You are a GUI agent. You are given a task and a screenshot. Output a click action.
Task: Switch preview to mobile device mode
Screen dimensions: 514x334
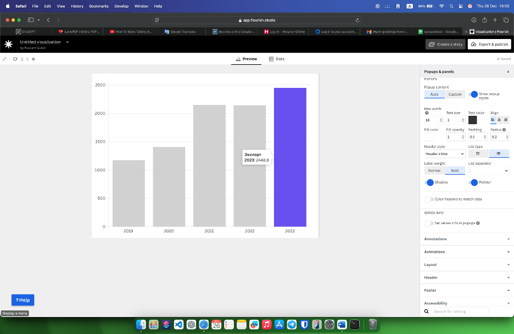[x=27, y=59]
